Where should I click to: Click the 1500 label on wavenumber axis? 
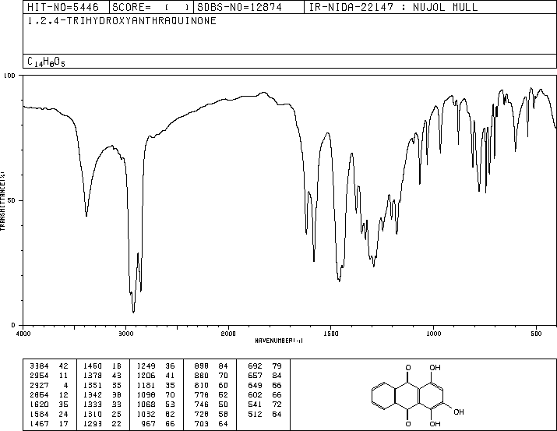pos(331,334)
